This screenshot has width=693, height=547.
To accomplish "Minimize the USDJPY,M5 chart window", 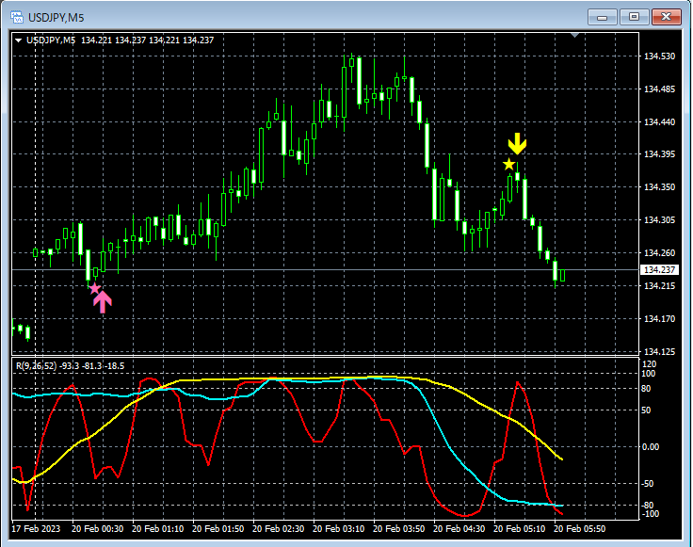I will [602, 17].
